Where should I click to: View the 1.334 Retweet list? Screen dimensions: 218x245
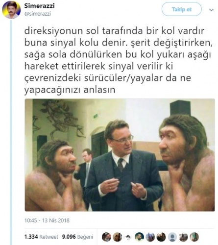41,237
